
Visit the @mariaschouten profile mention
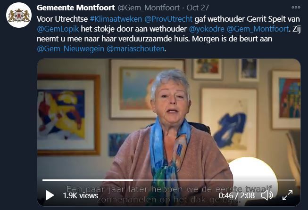point(135,48)
